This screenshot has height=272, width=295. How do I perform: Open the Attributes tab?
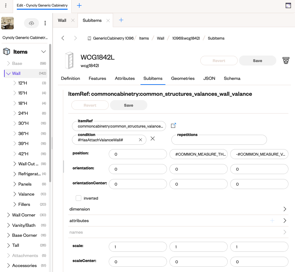125,78
